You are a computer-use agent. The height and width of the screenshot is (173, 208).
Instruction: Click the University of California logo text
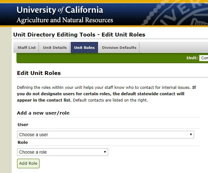tap(60, 10)
